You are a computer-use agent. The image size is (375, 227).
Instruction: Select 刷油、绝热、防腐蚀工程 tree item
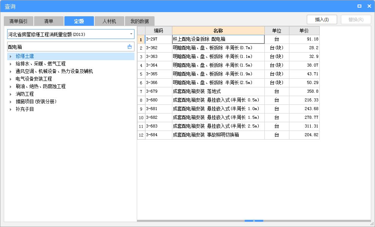point(41,87)
